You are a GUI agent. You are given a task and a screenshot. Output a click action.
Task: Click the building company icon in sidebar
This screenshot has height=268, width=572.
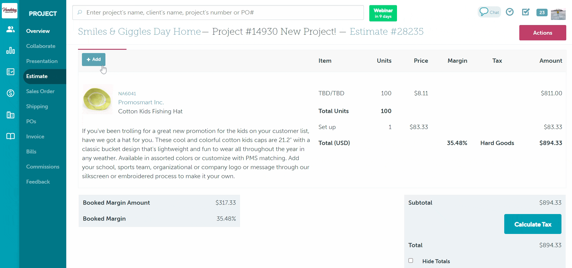click(x=11, y=115)
